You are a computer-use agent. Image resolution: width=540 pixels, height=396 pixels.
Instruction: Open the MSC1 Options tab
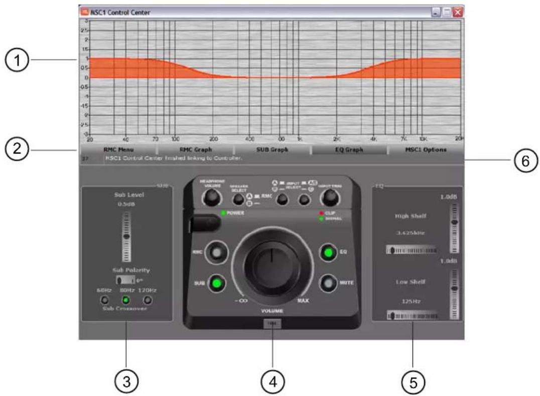pyautogui.click(x=426, y=150)
